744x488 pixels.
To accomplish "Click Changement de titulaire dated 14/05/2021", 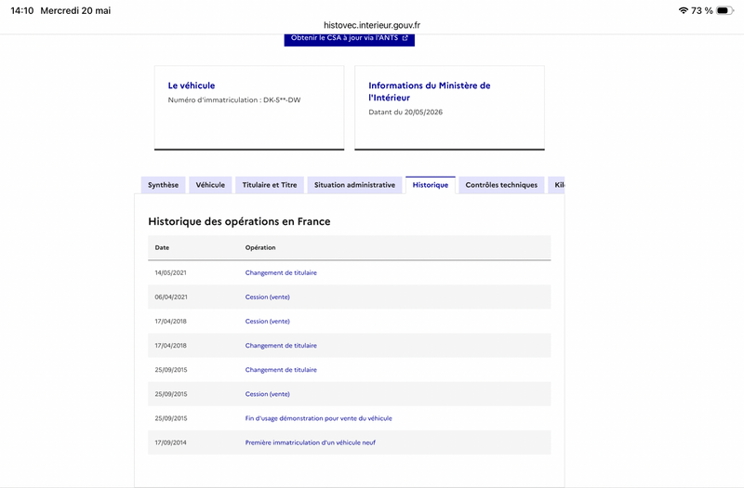I will point(281,272).
